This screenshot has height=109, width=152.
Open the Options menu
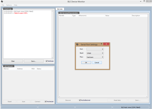9,5
